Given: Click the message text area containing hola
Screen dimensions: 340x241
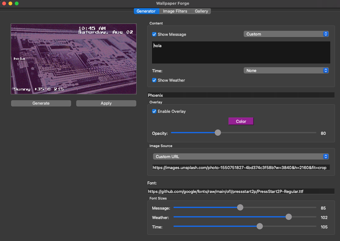Looking at the screenshot, I should (241, 52).
